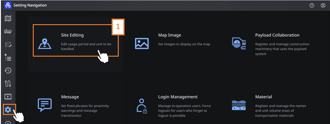
Task: Open the video playback sidebar icon
Action: click(8, 97)
